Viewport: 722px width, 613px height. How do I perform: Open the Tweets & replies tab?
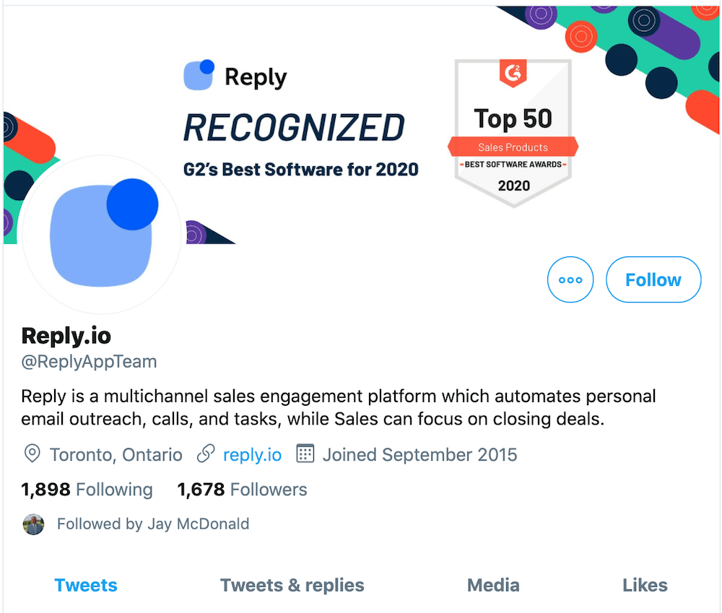point(292,586)
